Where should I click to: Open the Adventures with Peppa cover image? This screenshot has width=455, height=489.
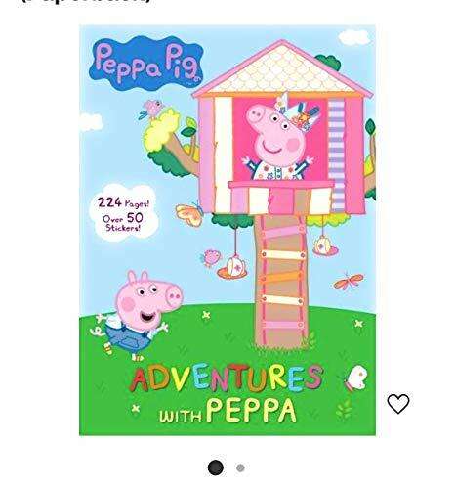point(227,230)
